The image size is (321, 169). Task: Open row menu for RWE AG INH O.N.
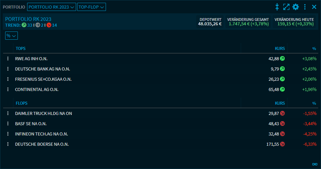pyautogui.click(x=8, y=59)
